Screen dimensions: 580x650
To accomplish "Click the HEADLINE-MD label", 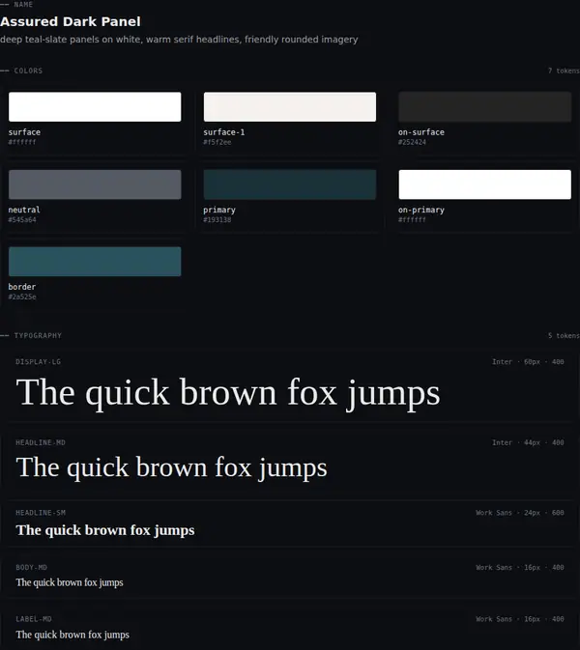I will click(x=41, y=442).
